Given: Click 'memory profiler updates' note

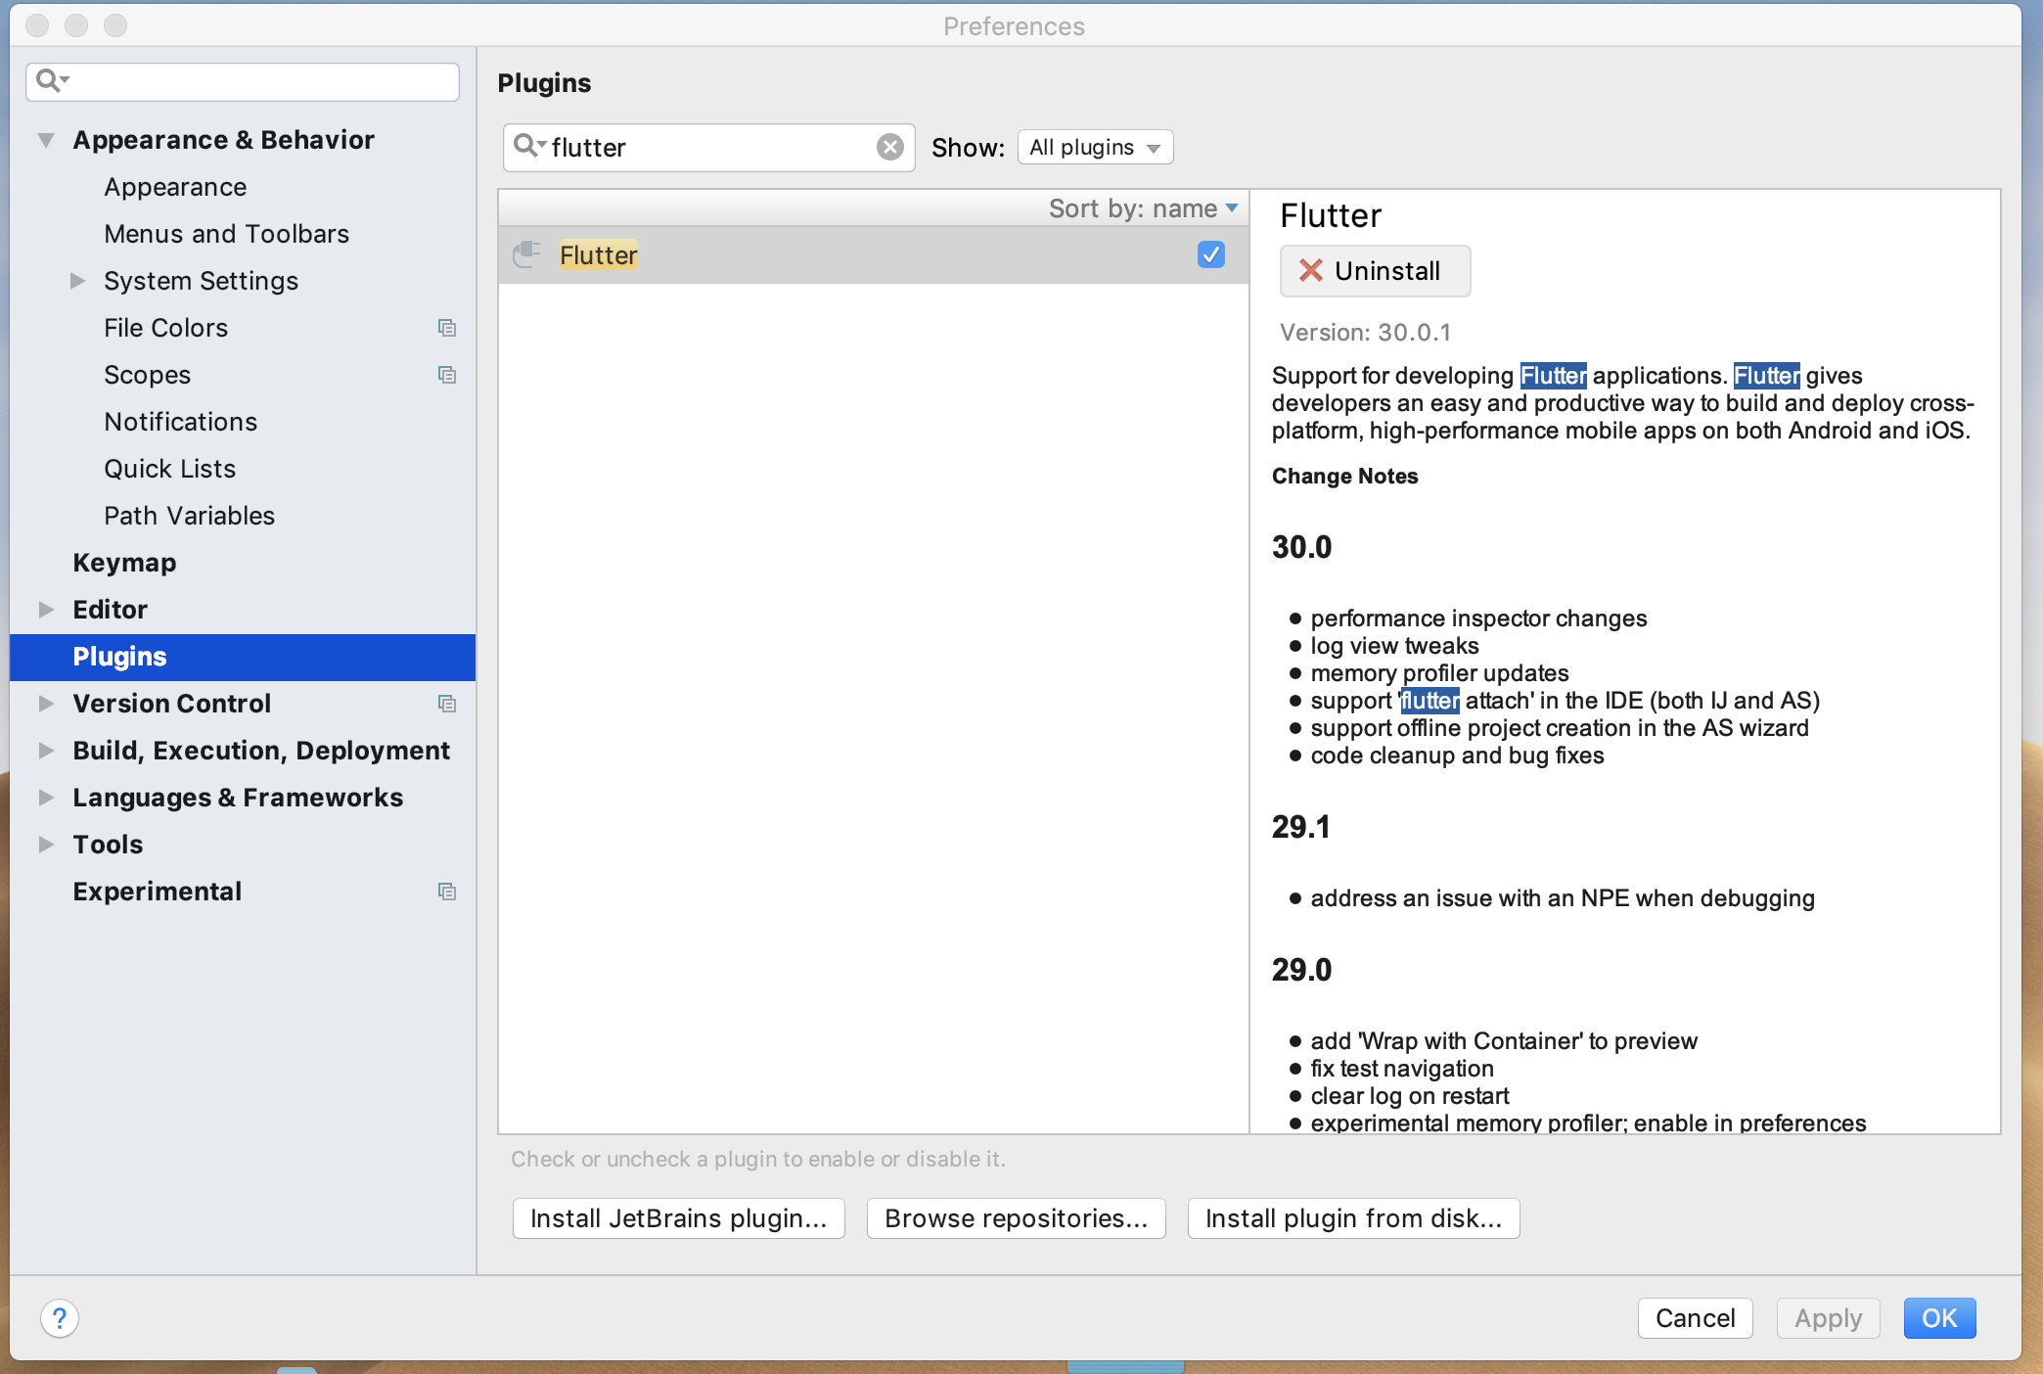Looking at the screenshot, I should [x=1439, y=673].
